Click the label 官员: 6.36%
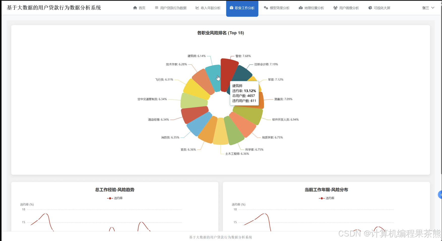 point(188,150)
